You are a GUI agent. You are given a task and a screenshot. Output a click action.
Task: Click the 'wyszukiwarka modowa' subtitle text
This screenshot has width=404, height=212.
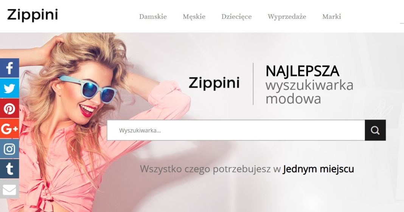point(309,92)
